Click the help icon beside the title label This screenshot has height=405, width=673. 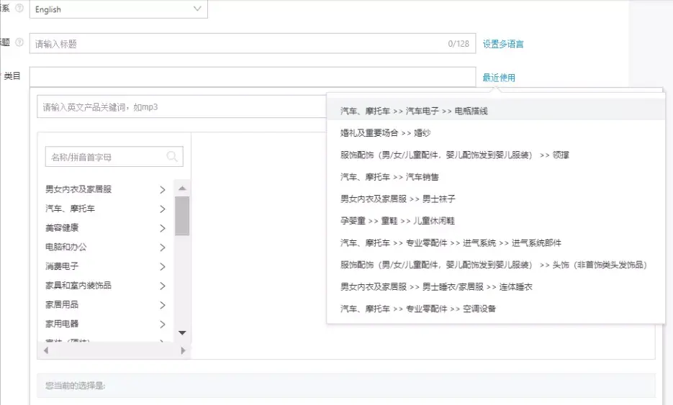(x=19, y=42)
